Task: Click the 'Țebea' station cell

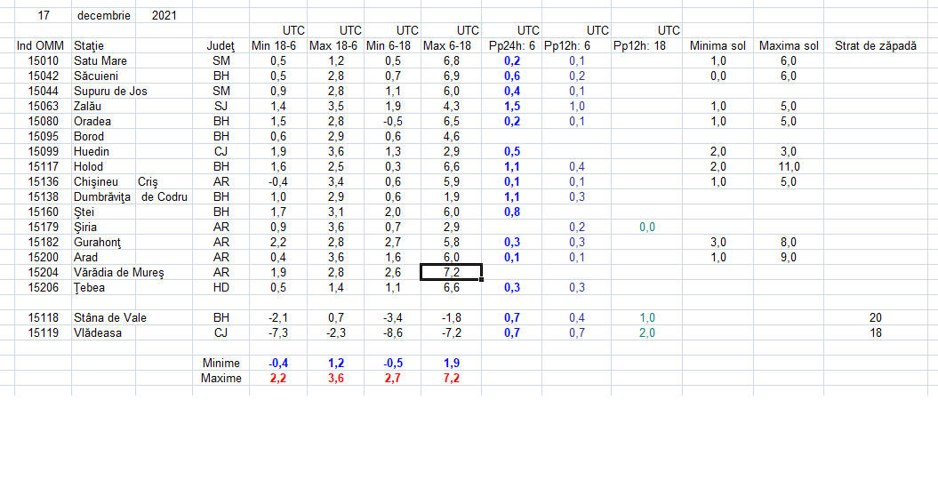Action: click(x=103, y=287)
